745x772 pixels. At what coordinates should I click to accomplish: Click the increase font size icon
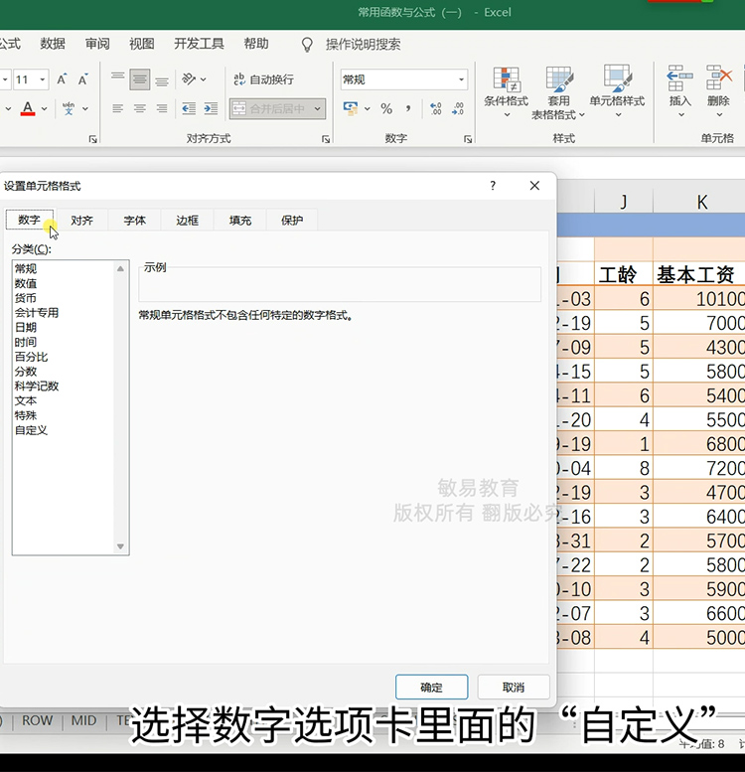(x=62, y=79)
